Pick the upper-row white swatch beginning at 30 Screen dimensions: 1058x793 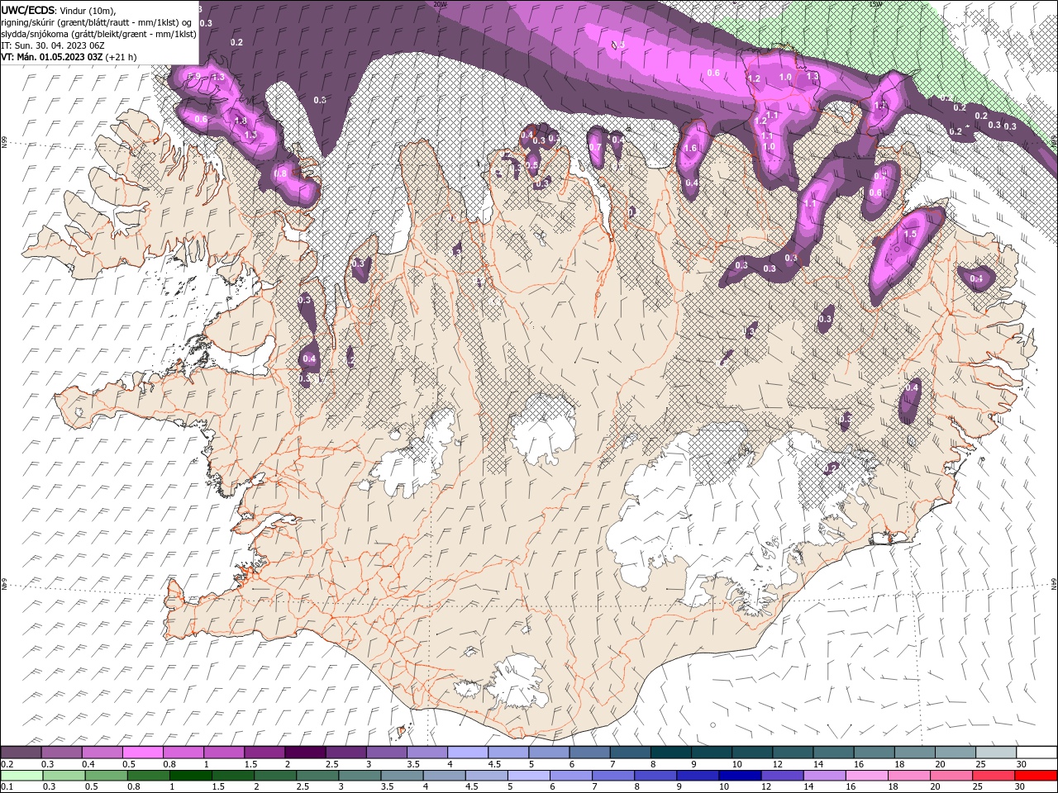point(1037,753)
